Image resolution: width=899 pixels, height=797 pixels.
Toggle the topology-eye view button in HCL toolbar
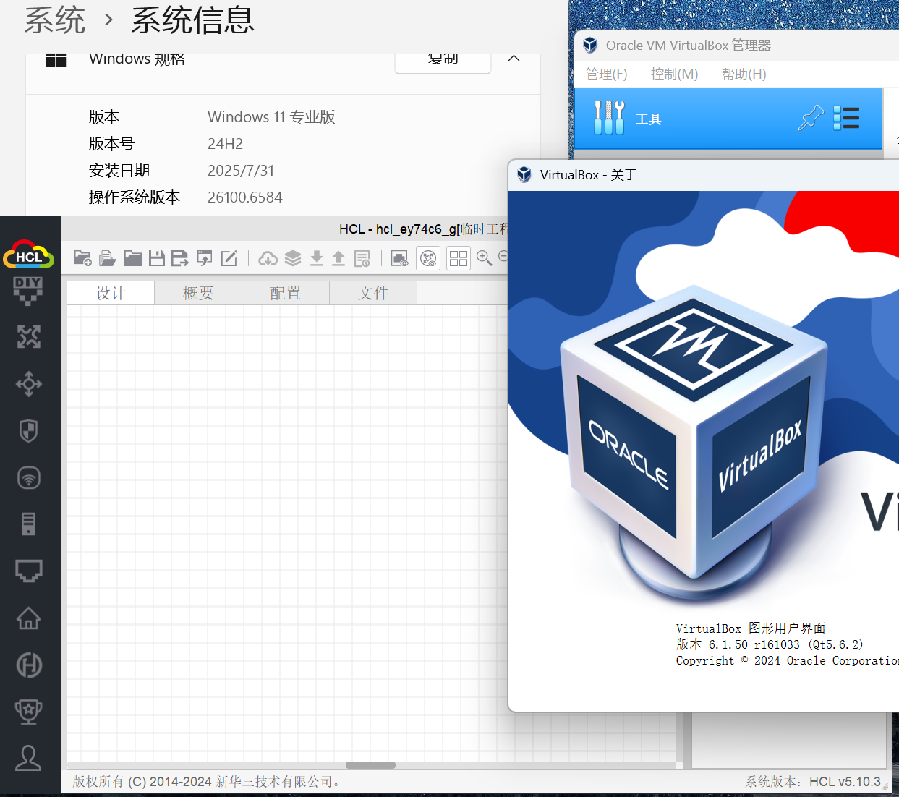click(429, 258)
